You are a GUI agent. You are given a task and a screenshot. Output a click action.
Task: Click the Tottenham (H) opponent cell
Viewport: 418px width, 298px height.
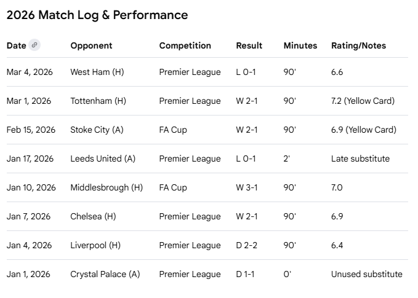click(98, 101)
